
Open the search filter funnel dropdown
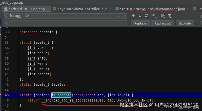tap(169, 16)
